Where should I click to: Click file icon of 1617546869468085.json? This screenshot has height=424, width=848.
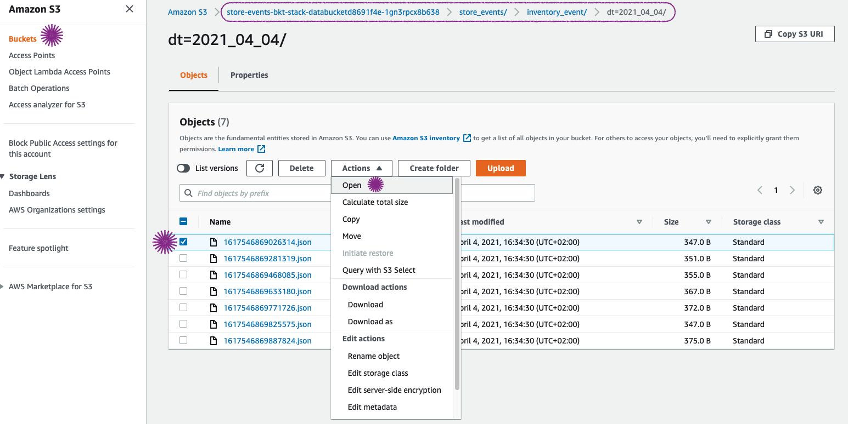click(x=214, y=274)
